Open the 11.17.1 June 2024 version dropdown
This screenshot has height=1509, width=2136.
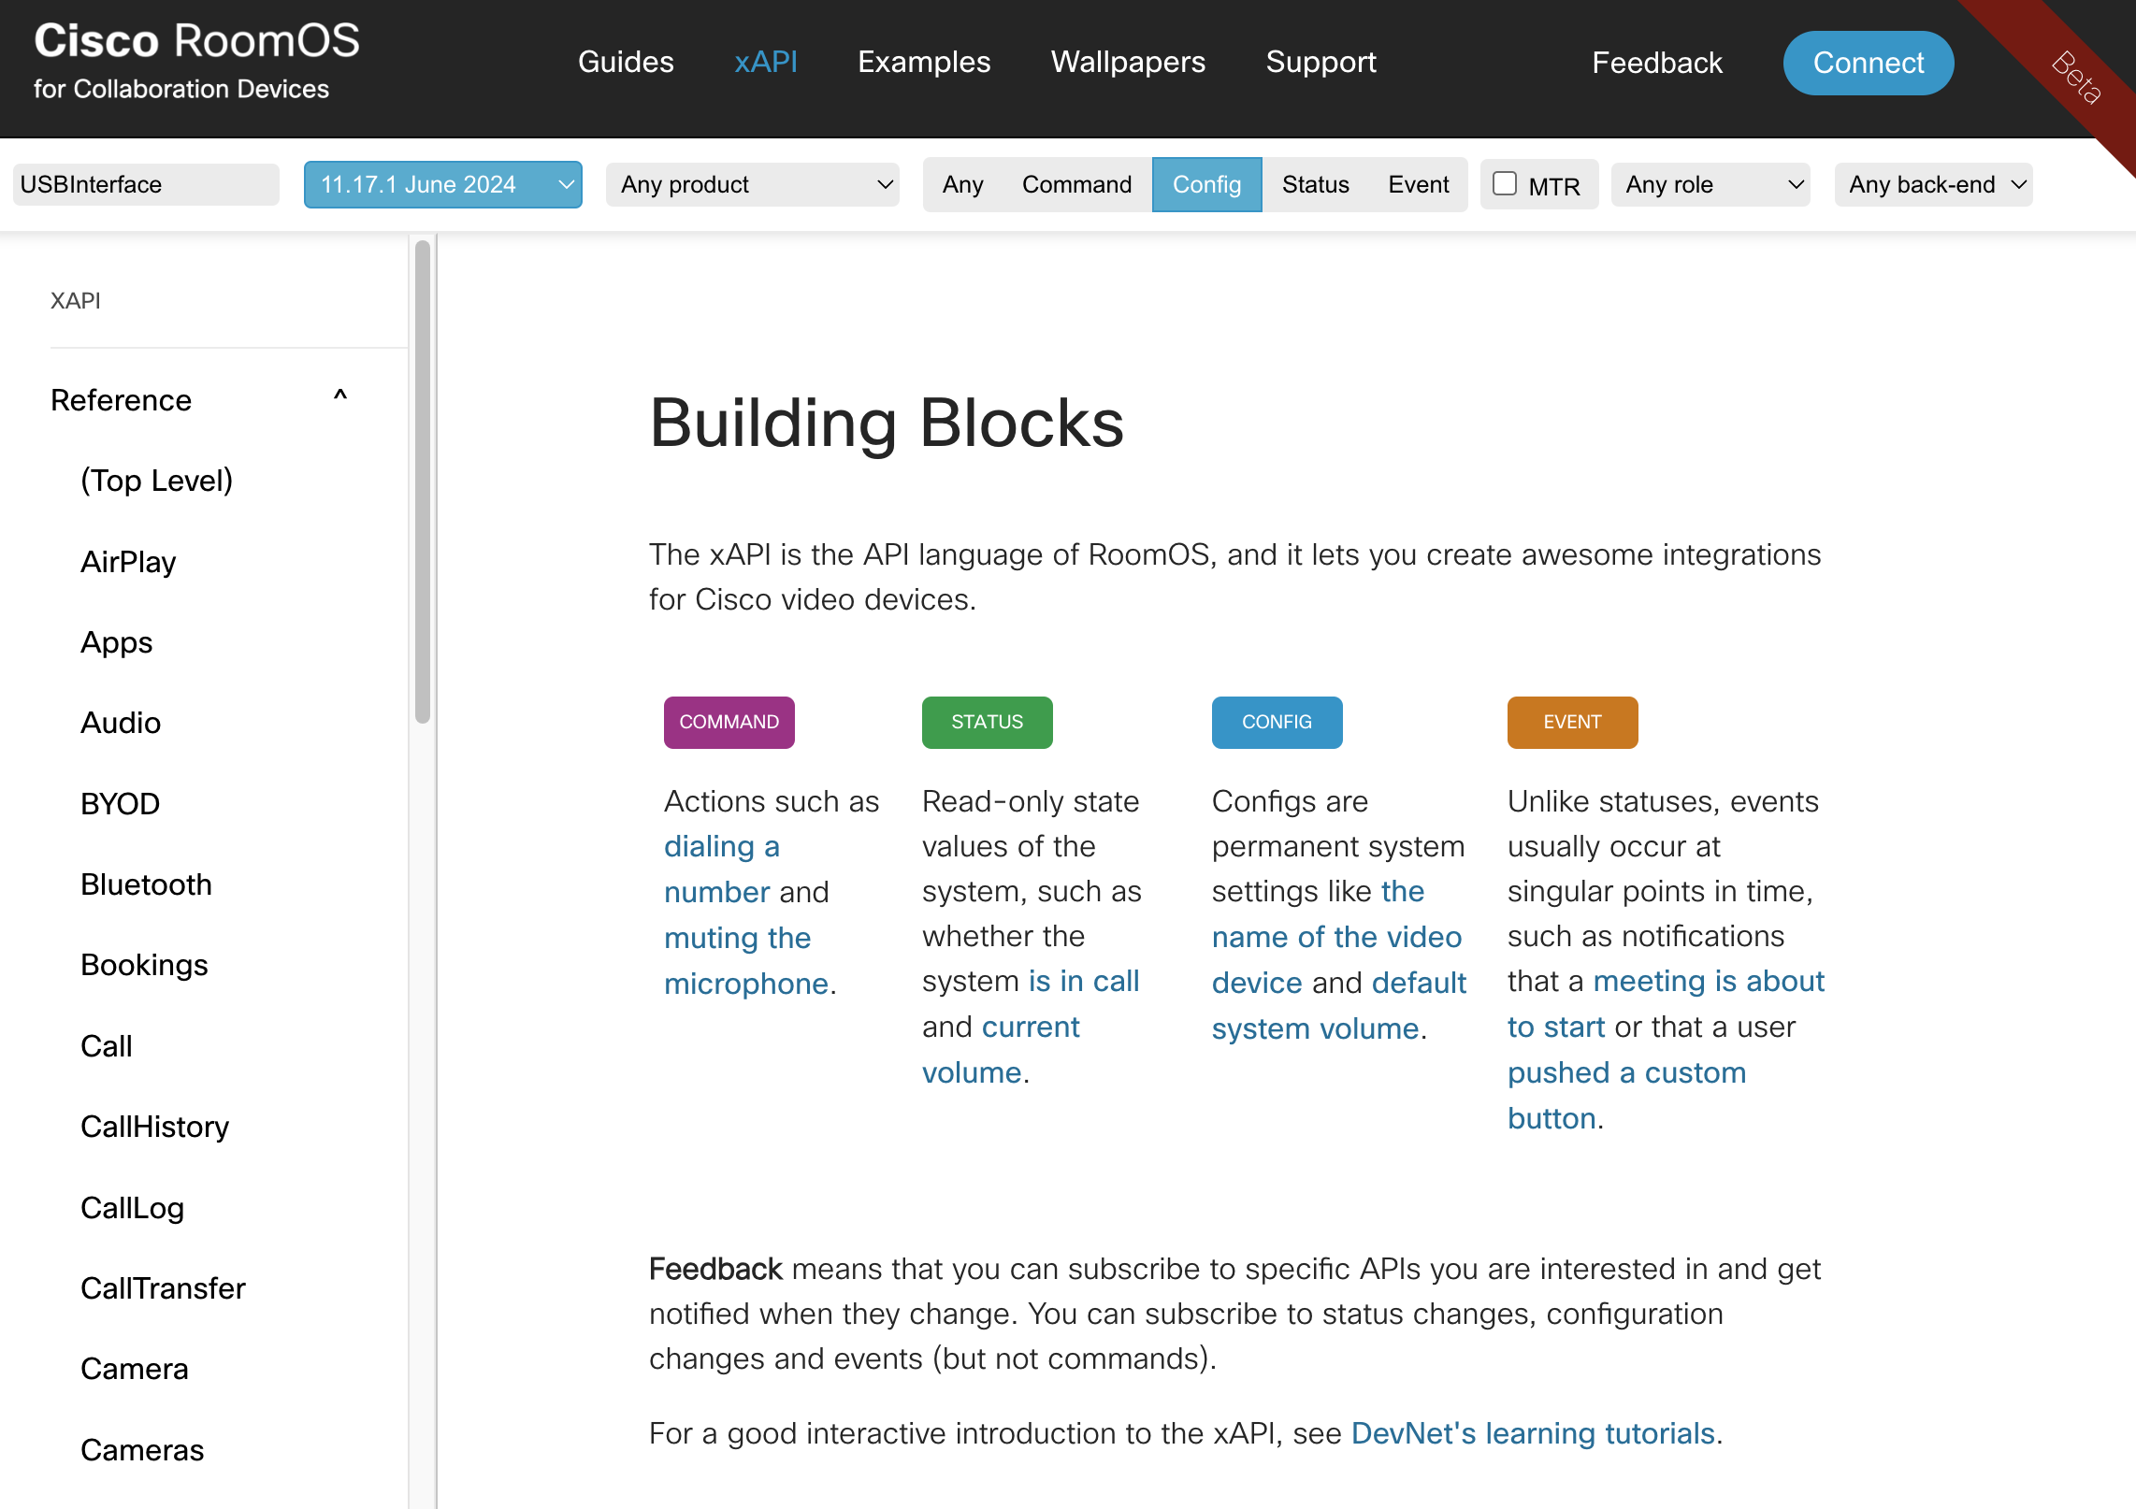(443, 184)
